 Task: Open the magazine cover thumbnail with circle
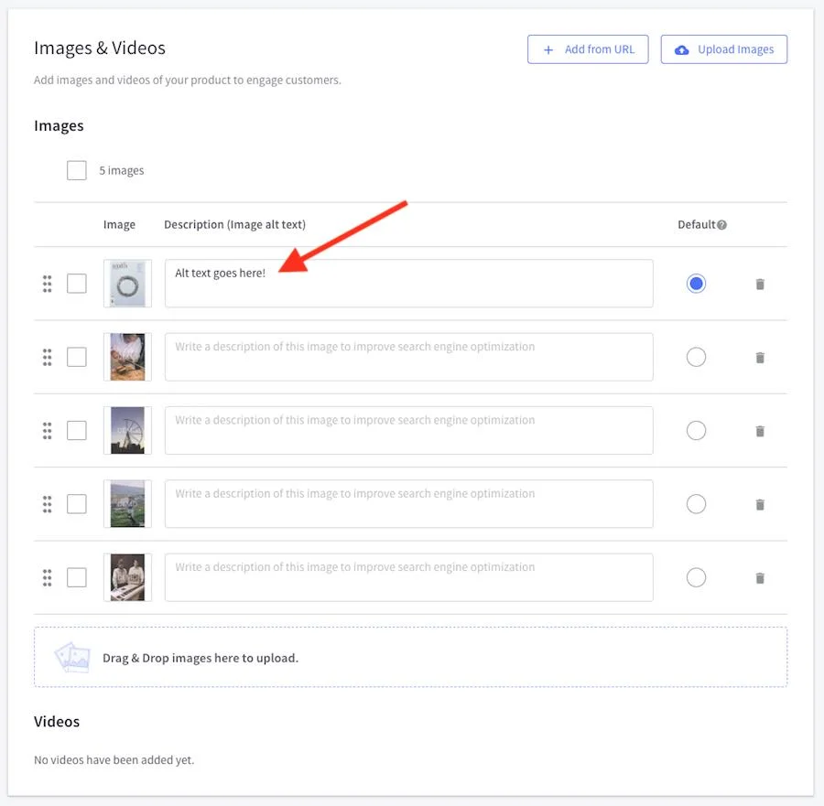127,284
